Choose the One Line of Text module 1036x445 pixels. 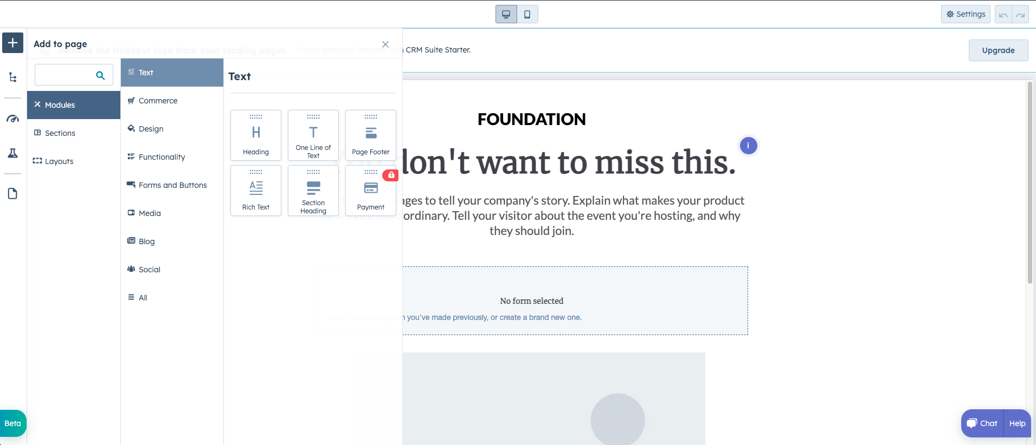click(313, 135)
